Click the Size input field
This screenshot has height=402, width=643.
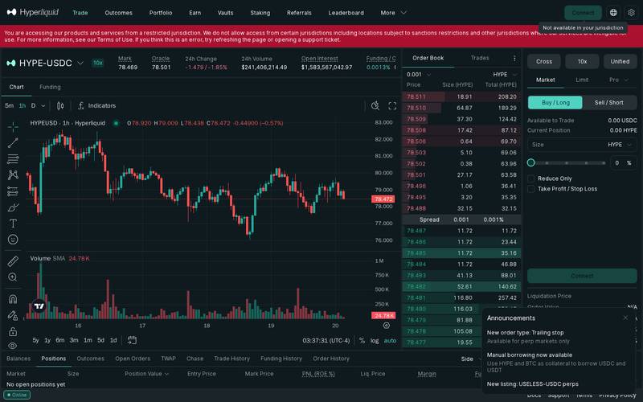point(582,145)
